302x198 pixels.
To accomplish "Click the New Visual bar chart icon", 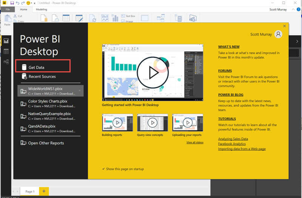I will [115, 18].
